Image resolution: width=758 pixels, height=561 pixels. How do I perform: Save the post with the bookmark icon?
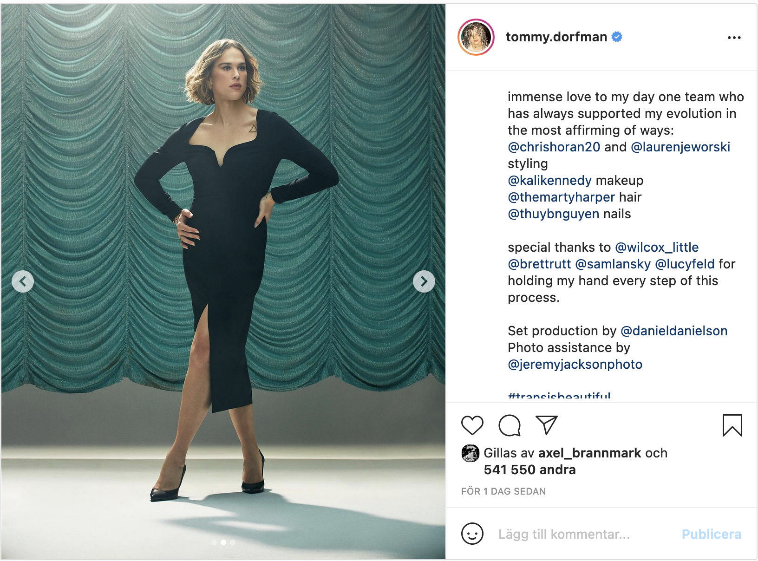(732, 425)
